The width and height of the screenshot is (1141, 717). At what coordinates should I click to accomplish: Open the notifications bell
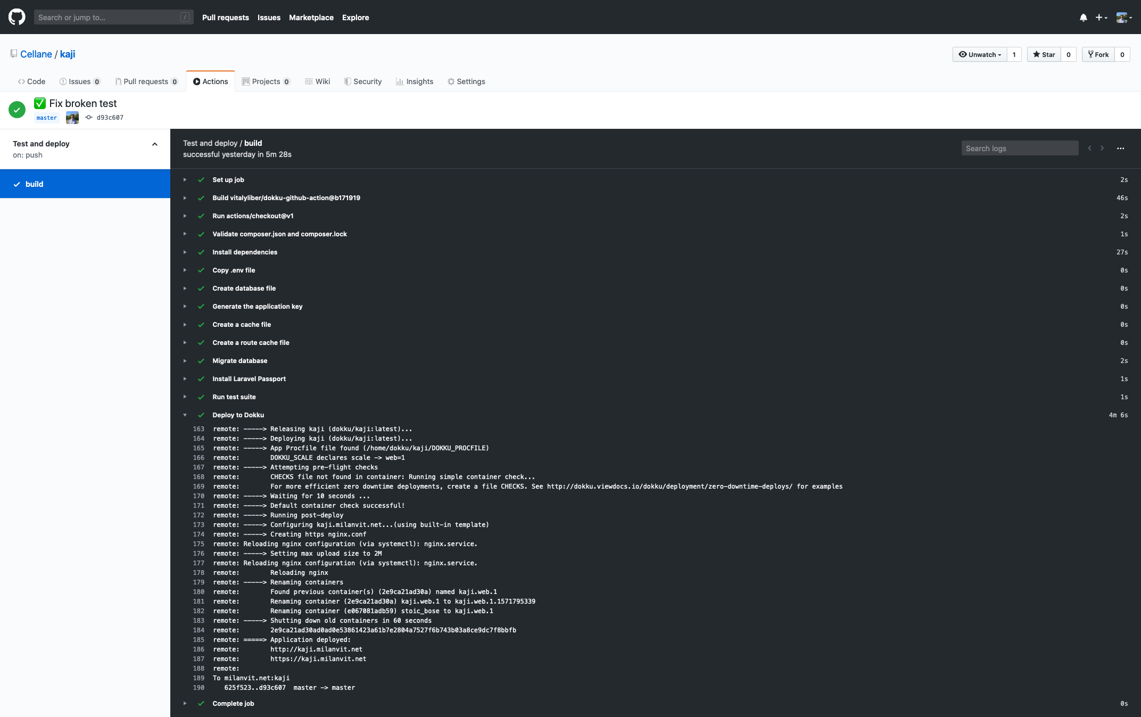coord(1083,18)
